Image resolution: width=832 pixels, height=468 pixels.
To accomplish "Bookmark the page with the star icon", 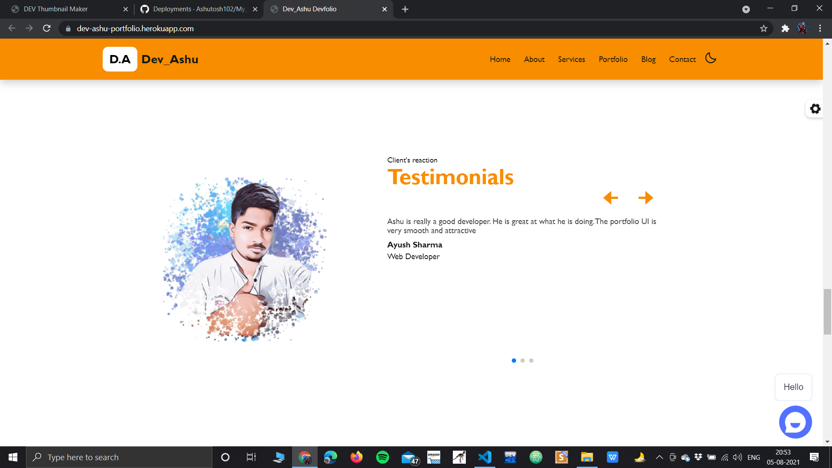I will (x=764, y=29).
